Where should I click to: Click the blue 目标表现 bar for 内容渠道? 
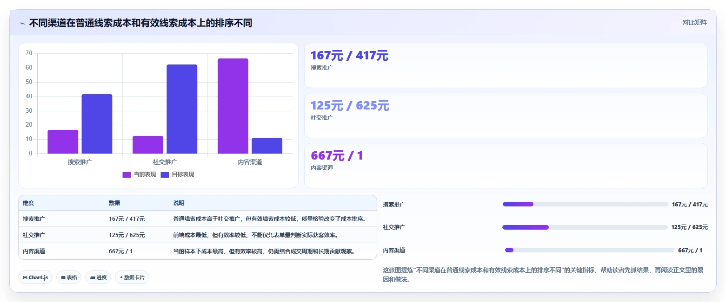click(267, 146)
